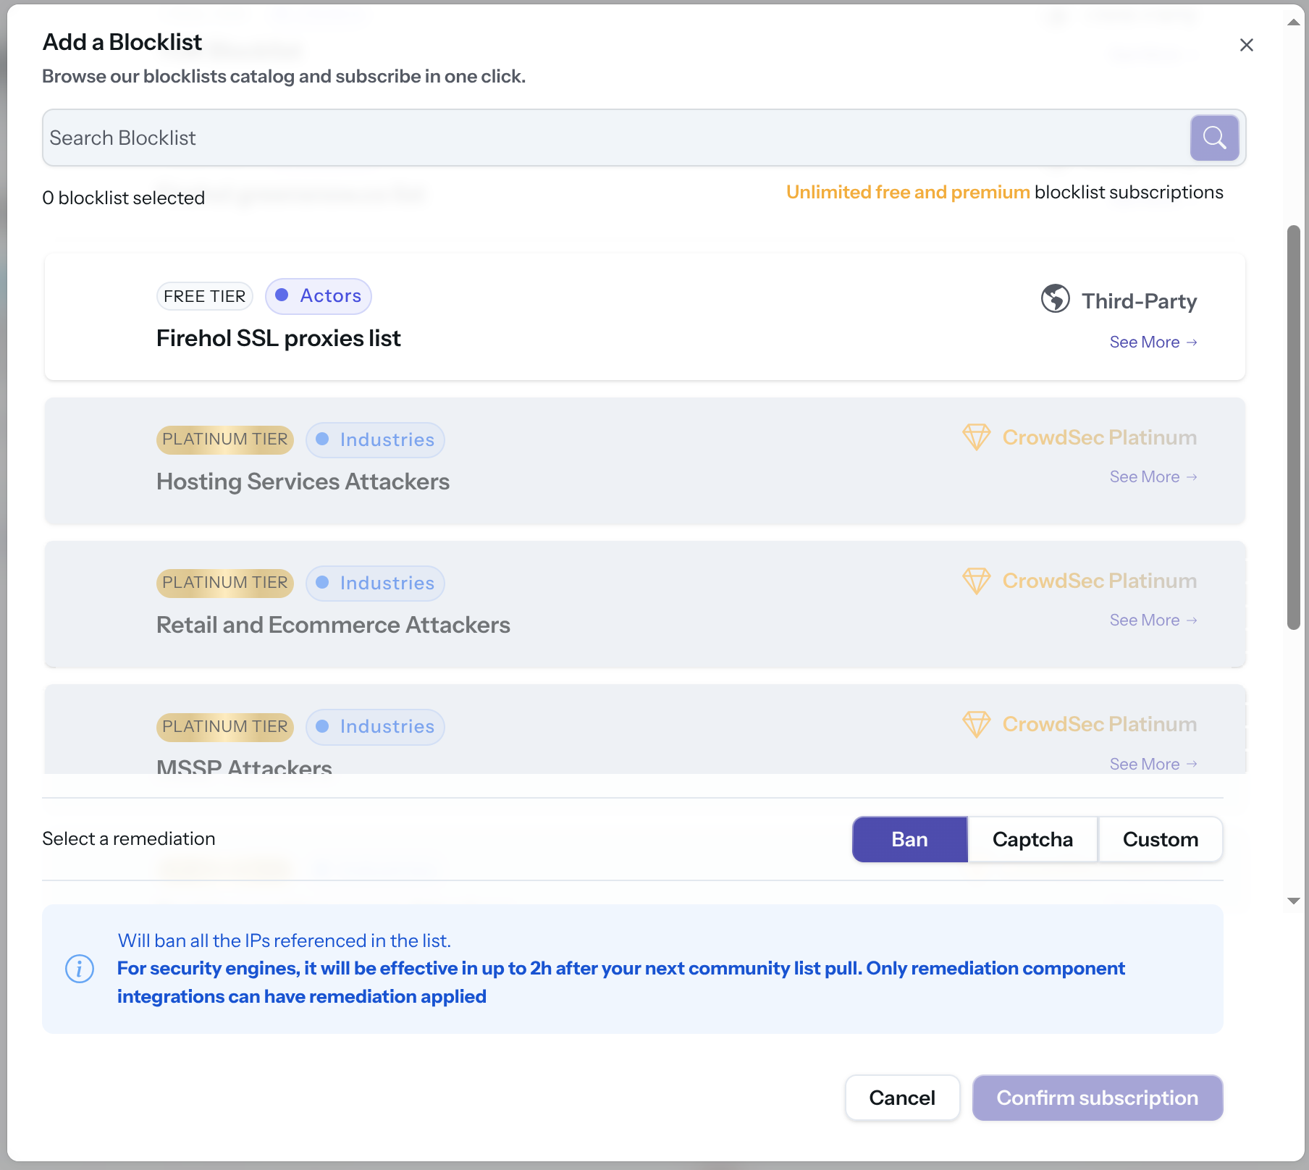
Task: Expand See More for Hosting Services Attackers
Action: [1152, 476]
